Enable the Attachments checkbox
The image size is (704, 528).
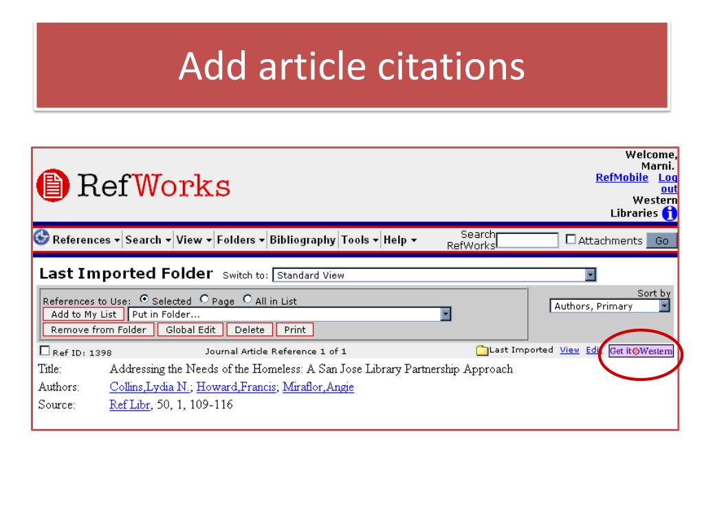point(570,239)
